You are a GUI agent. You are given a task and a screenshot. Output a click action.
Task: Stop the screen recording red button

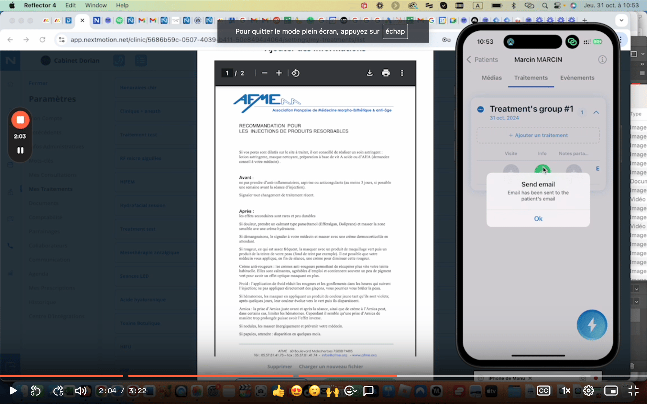(x=20, y=120)
